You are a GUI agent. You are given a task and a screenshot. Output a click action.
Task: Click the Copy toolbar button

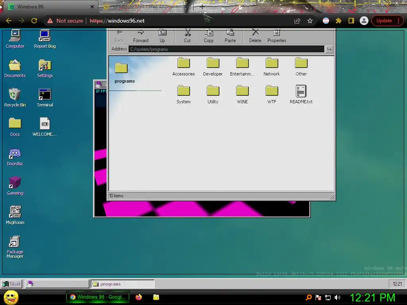(209, 36)
